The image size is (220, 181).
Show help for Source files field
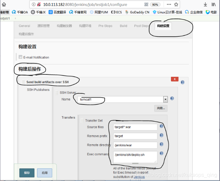pos(161,126)
